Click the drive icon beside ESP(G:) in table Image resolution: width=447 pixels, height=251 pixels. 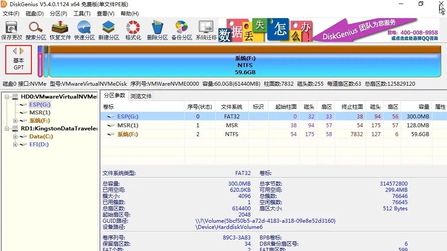[x=111, y=117]
